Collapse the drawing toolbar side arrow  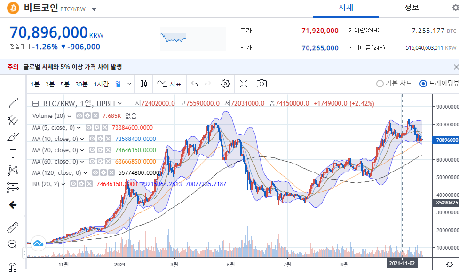[24, 253]
